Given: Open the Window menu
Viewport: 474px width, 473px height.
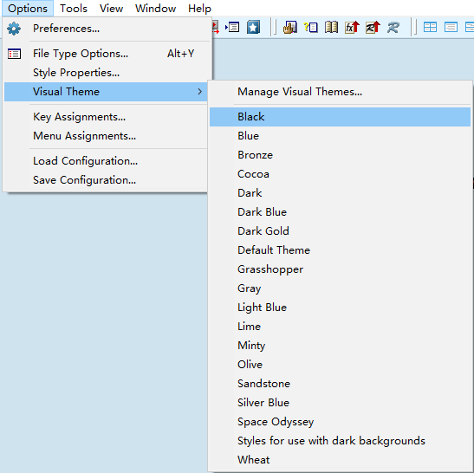Looking at the screenshot, I should [155, 9].
